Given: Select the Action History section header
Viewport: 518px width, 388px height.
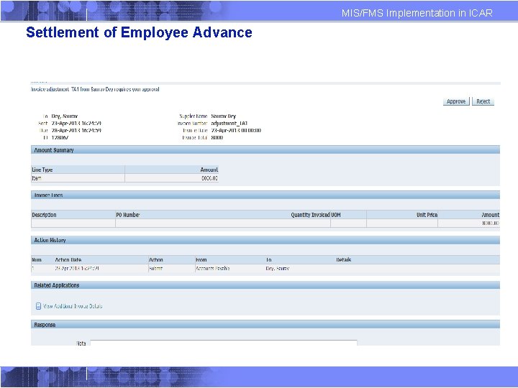Looking at the screenshot, I should tap(265, 240).
